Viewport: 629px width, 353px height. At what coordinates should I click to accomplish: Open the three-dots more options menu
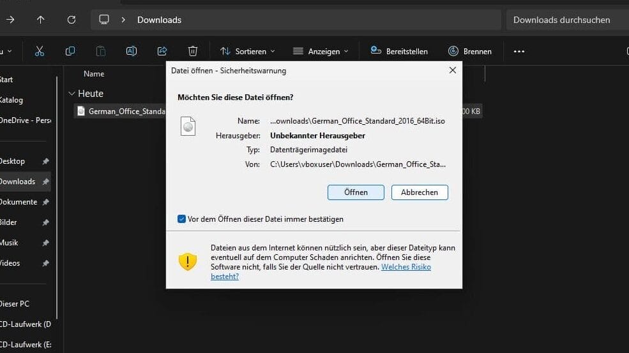pyautogui.click(x=519, y=51)
